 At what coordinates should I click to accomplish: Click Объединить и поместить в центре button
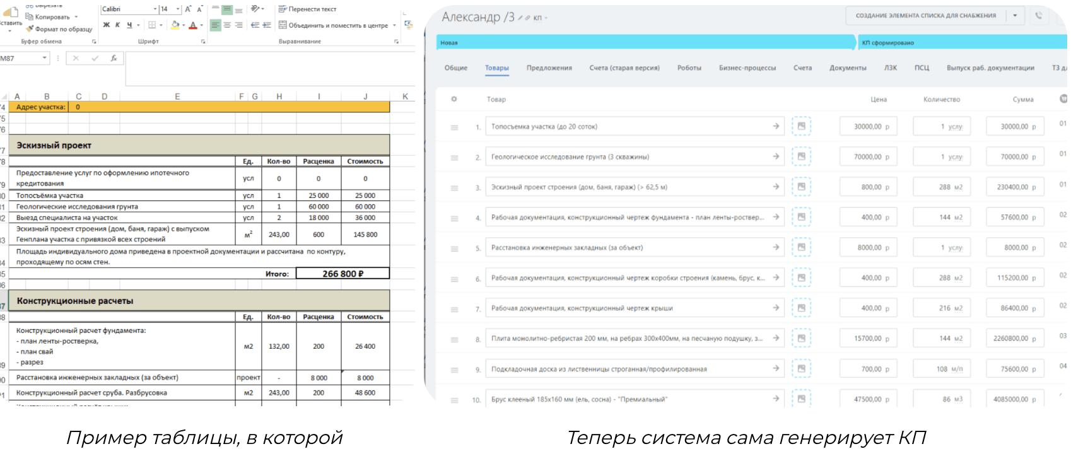pos(334,25)
